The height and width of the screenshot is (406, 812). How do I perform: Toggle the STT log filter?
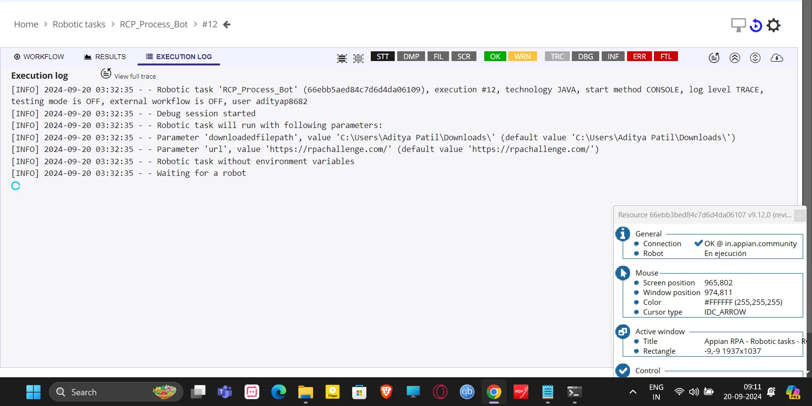383,57
